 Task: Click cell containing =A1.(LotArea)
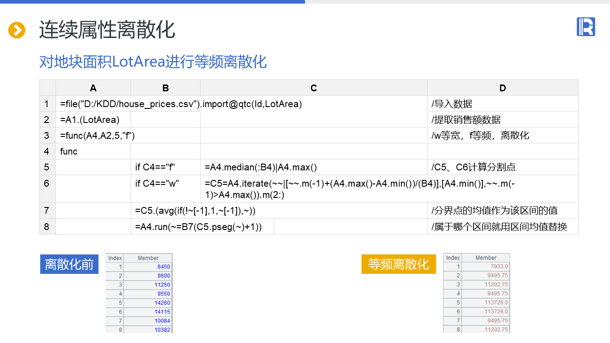90,120
